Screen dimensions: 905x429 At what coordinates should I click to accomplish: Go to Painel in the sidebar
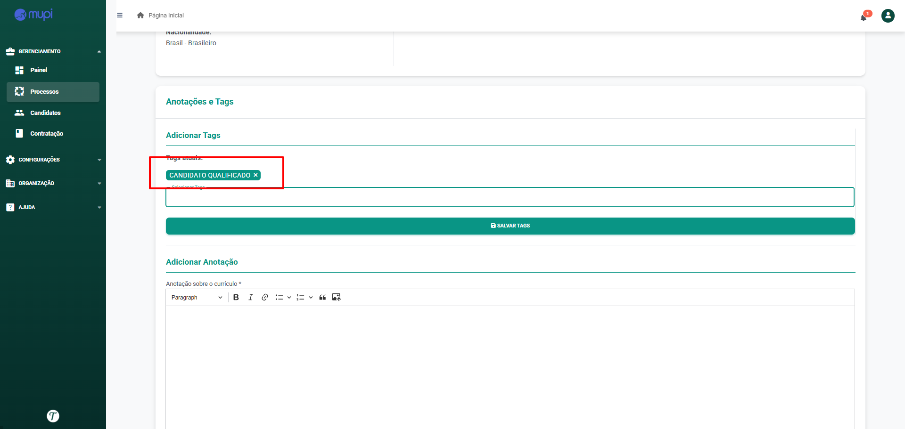pyautogui.click(x=39, y=70)
